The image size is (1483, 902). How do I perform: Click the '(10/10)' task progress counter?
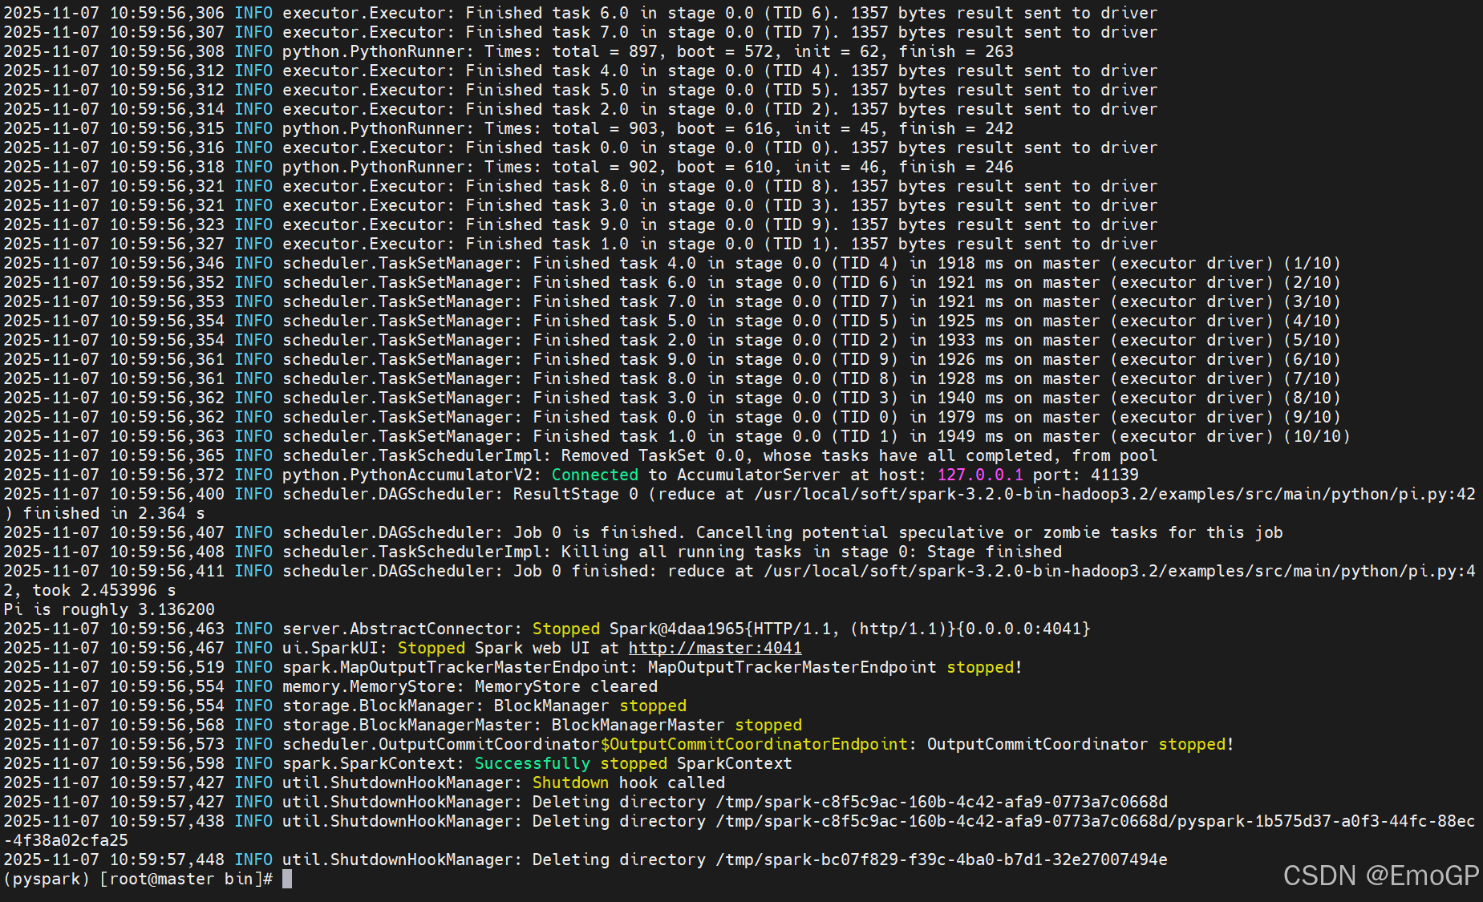(x=1317, y=436)
